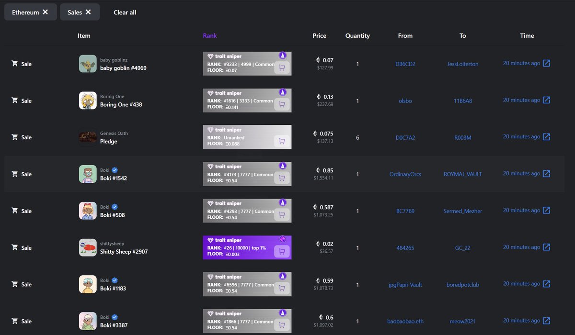Screen dimensions: 575x335
Task: Click trait sniper cart icon for Boring One #438
Action: pos(282,104)
